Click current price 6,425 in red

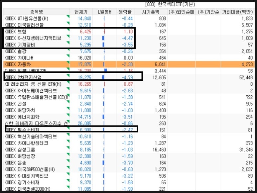(85, 32)
